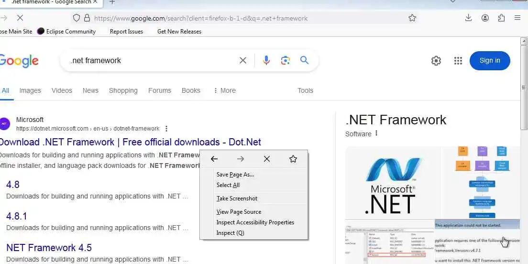Switch to the News results tab
This screenshot has height=264, width=528.
coord(90,90)
